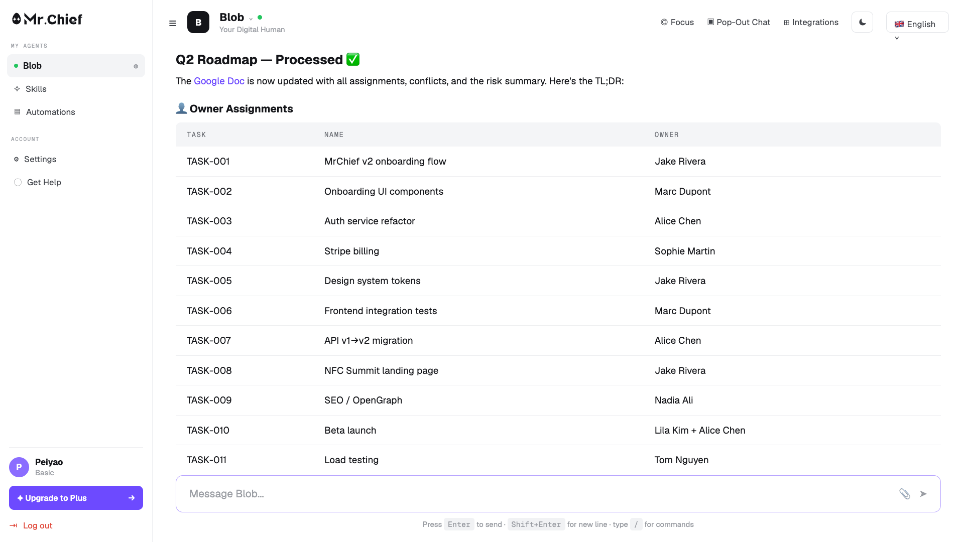Click 'Lila Kim + Alice Chen' cell
This screenshot has width=964, height=542.
(700, 430)
